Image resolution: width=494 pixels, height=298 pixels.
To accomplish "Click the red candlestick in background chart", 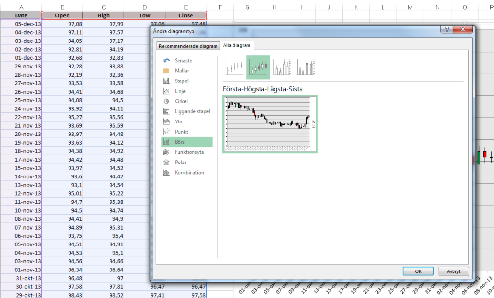I will tap(485, 155).
